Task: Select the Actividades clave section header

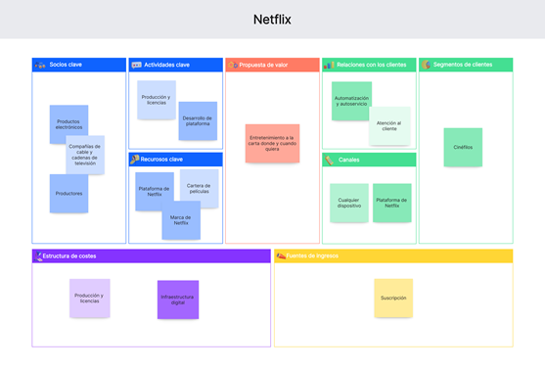Action: coord(175,65)
